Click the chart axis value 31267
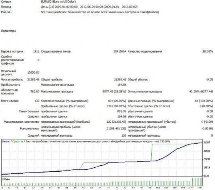Screen dimensions: 215x190 pos(207,143)
